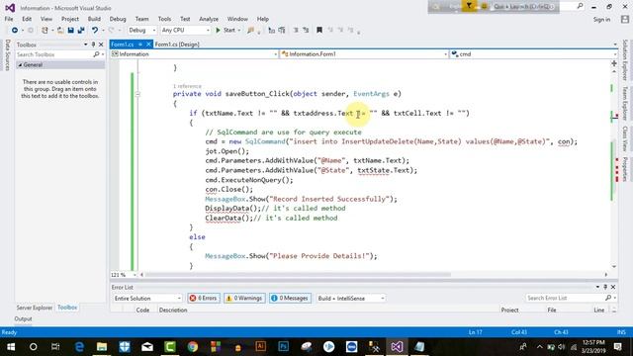Screen dimensions: 633x356
Task: Toggle the 0 Messages filter
Action: point(290,299)
